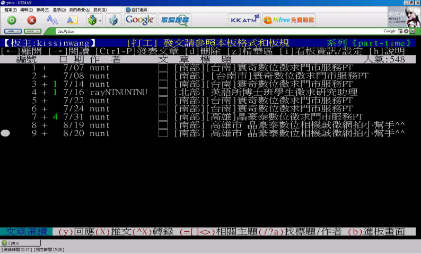Click the font size AA icon
The width and height of the screenshot is (421, 254).
[52, 20]
